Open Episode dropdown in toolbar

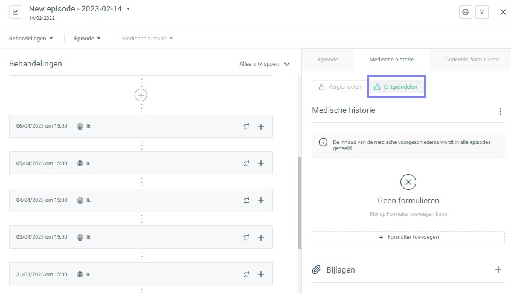coord(87,39)
